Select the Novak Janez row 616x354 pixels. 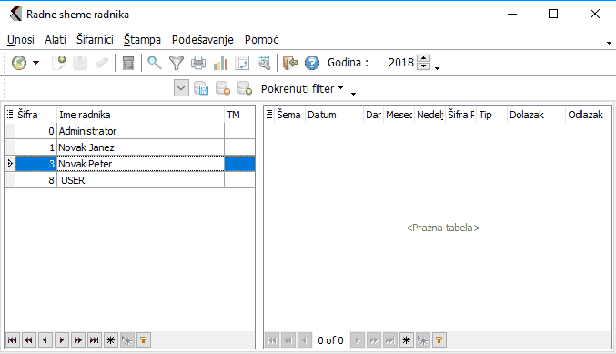129,147
